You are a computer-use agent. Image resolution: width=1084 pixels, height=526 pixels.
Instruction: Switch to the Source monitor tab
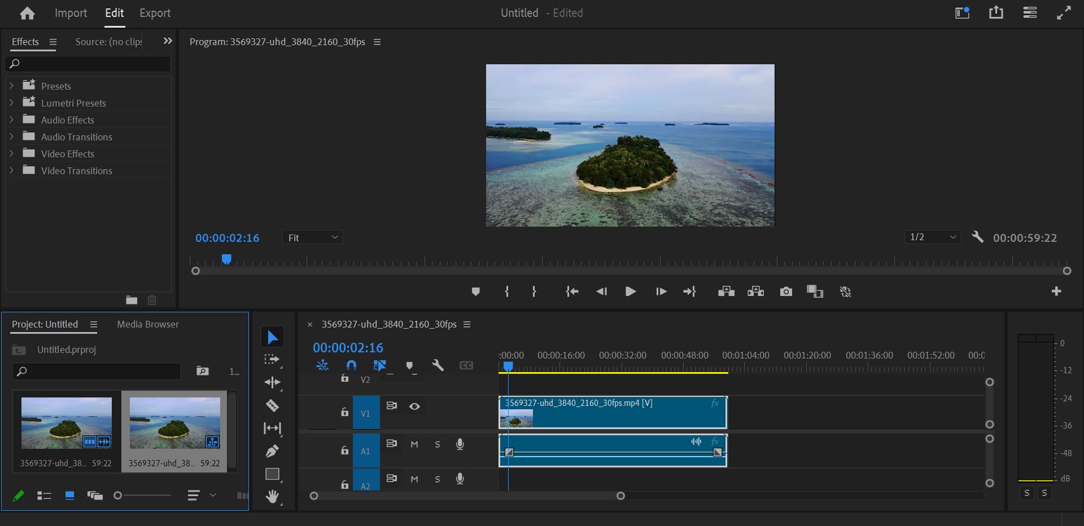click(108, 42)
